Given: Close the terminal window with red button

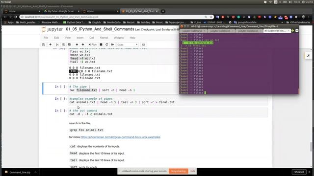Looking at the screenshot, I should click(182, 26).
